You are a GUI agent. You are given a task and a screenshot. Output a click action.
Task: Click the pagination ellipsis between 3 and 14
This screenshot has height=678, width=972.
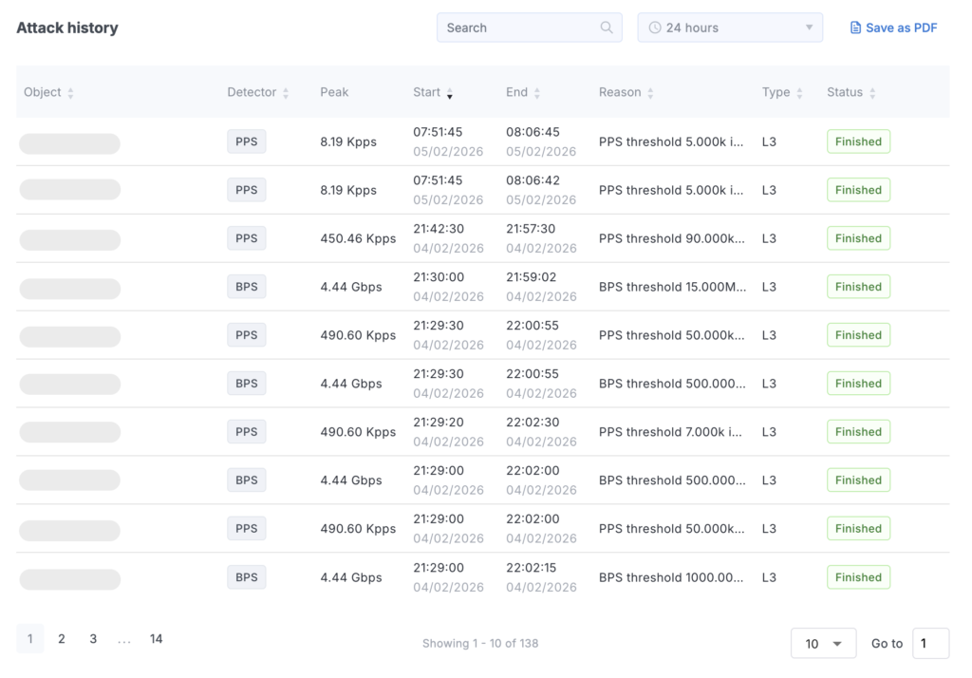coord(124,639)
